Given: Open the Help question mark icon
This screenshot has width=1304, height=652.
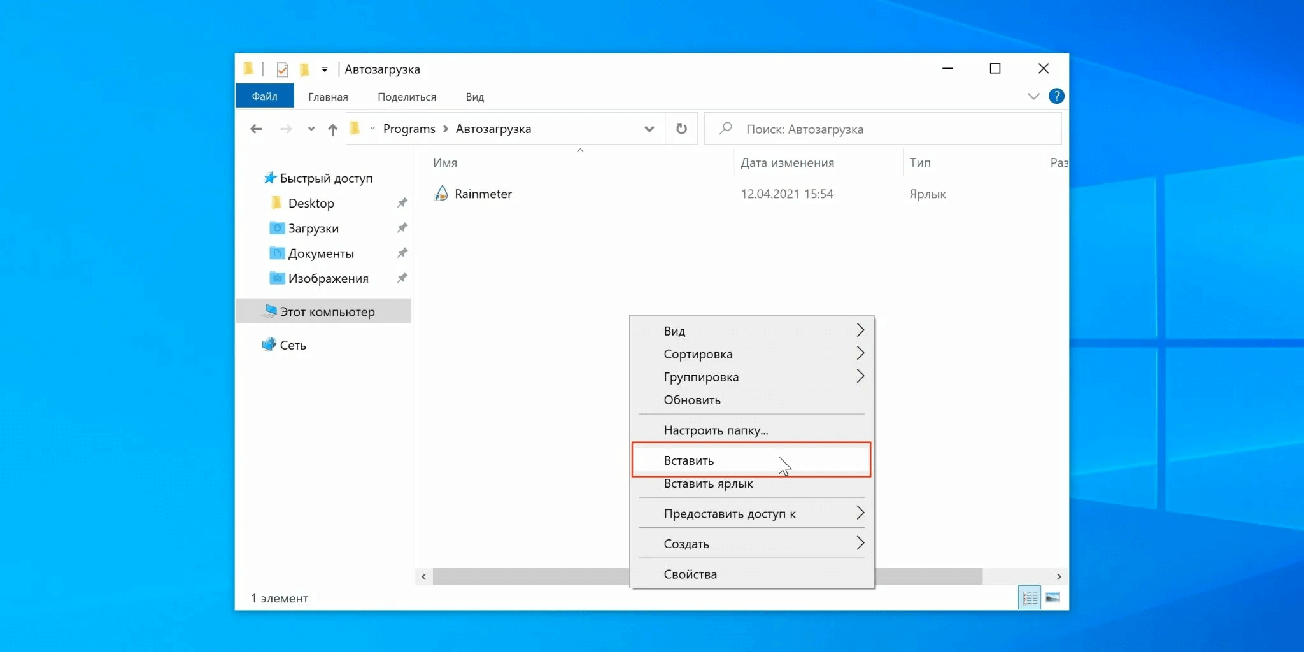Looking at the screenshot, I should pos(1056,96).
